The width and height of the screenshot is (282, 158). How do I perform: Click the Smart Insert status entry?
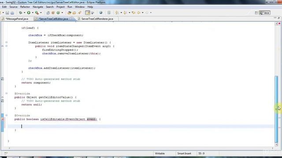184,154
